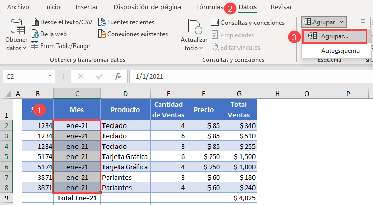
Task: Open Consultas y conexiones pane
Action: 247,23
